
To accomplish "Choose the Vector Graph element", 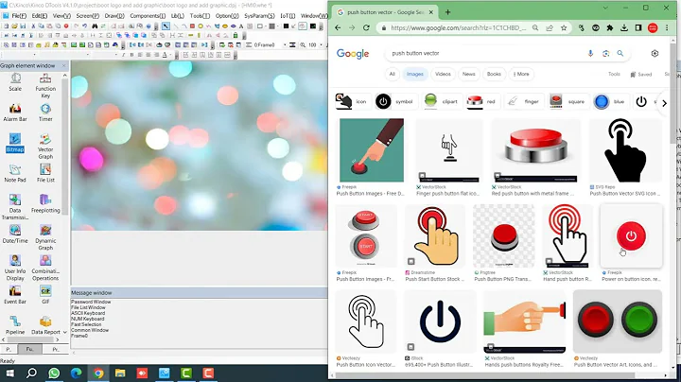I will pos(45,147).
